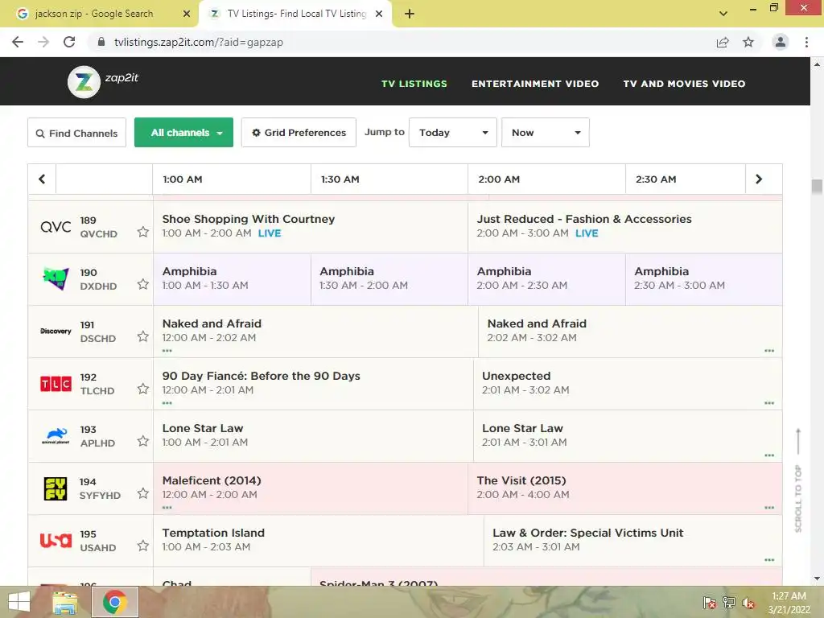The height and width of the screenshot is (618, 824).
Task: Click the volume tray icon
Action: pos(748,603)
